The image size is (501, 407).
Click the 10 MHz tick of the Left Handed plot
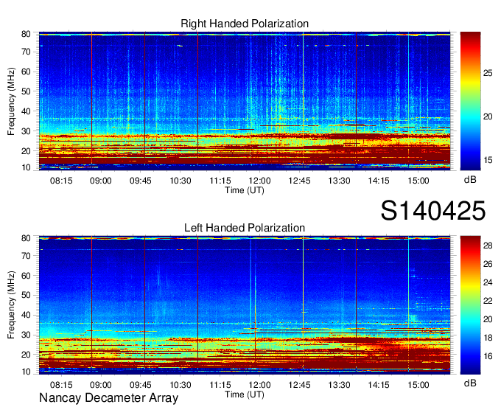pos(26,372)
